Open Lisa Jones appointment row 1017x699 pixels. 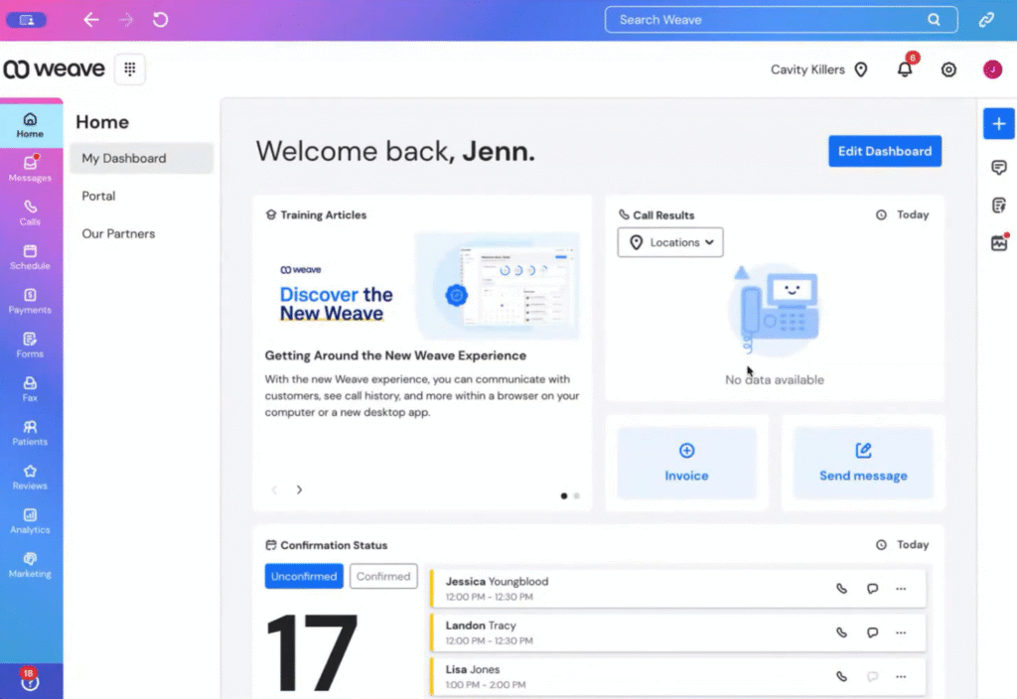677,677
